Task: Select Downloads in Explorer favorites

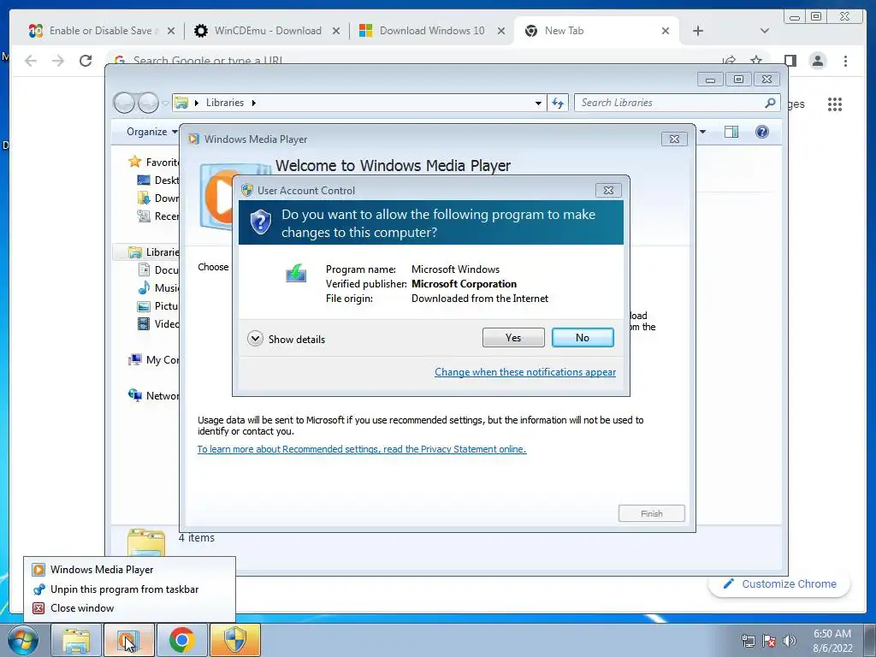Action: [x=157, y=198]
